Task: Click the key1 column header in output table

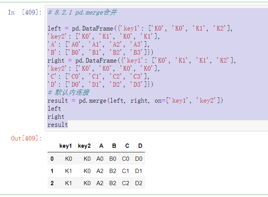Action: click(65, 146)
